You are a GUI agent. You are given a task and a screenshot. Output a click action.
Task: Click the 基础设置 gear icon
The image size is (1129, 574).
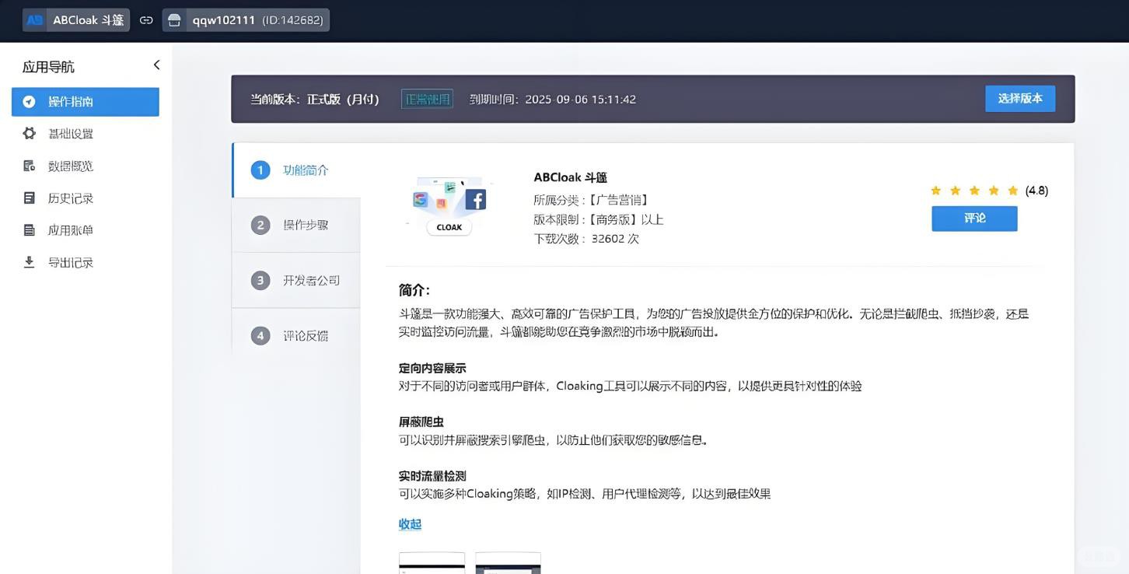tap(29, 133)
